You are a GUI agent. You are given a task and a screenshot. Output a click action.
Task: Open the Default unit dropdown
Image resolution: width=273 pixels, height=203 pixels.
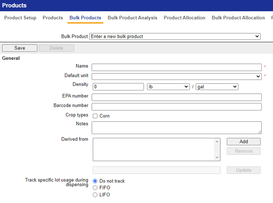pos(176,76)
